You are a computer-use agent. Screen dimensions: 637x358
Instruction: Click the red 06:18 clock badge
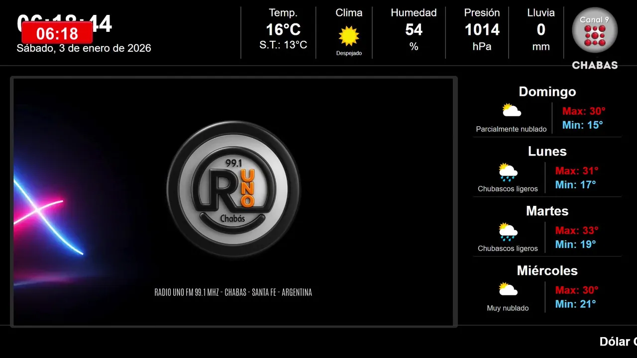point(57,33)
